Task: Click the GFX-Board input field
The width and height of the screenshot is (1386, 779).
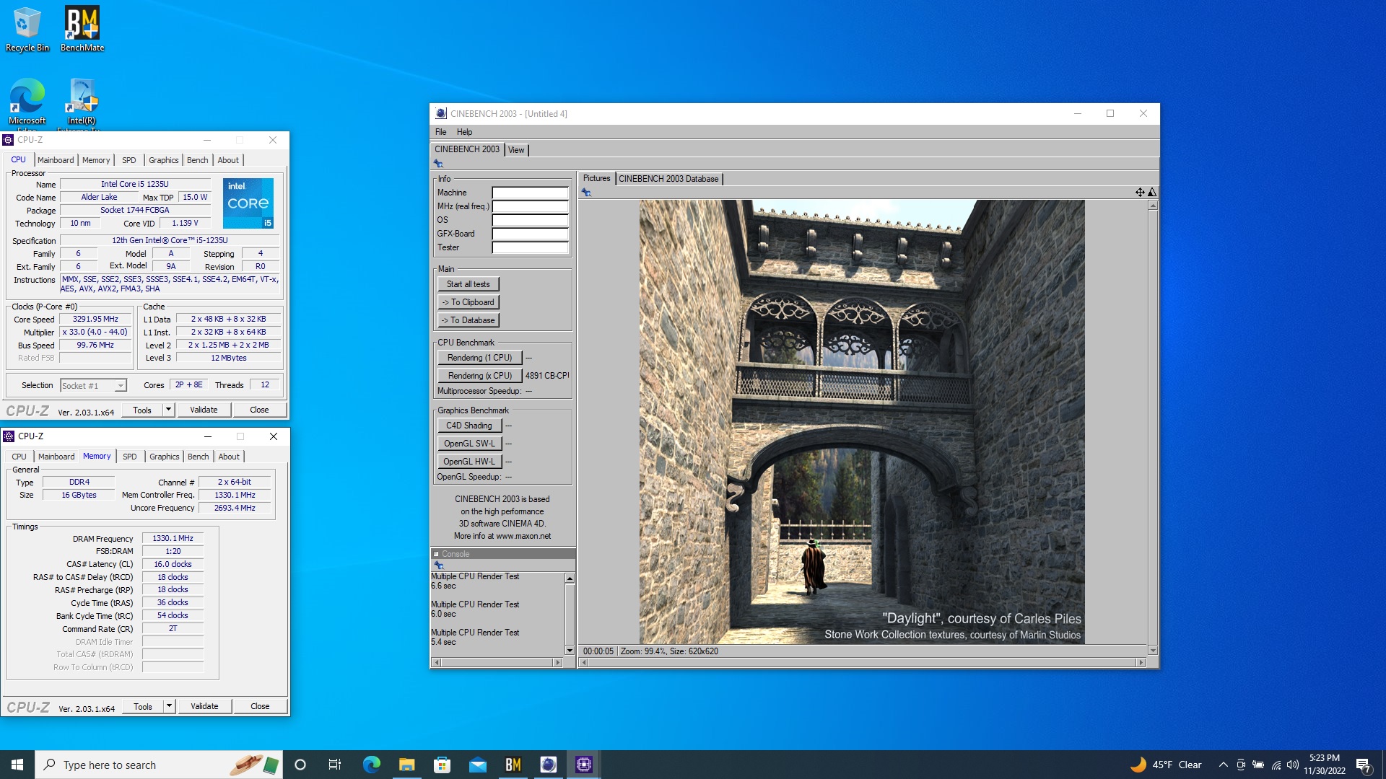Action: click(x=530, y=234)
